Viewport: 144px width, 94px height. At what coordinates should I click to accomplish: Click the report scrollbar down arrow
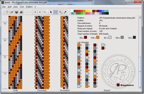click(140, 88)
